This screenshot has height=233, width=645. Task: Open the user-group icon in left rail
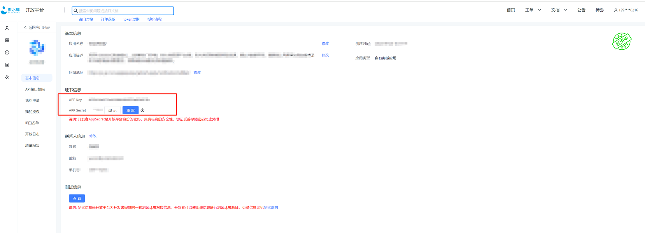pos(7,77)
